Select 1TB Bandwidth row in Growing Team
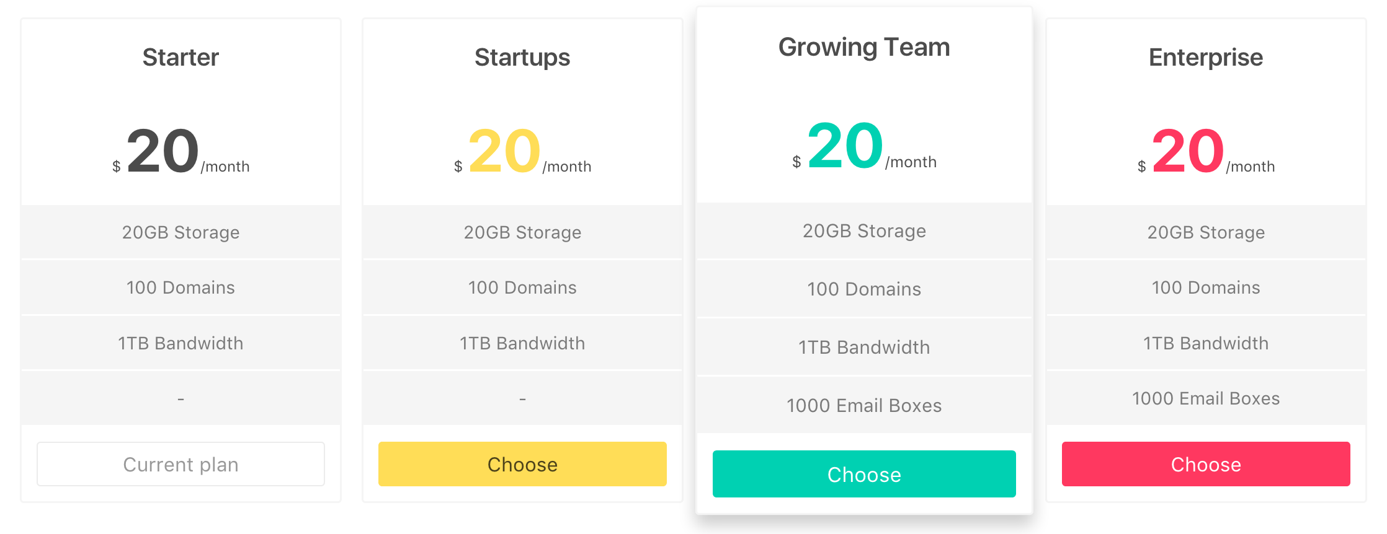Image resolution: width=1387 pixels, height=534 pixels. coord(864,347)
